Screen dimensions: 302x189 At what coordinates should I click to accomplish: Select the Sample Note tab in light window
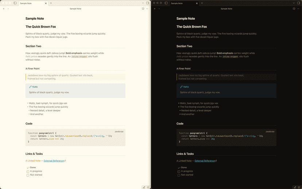point(33,3)
